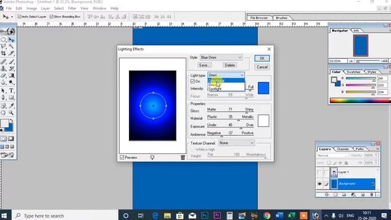Click the trash icon in Lighting Effects
The height and width of the screenshot is (220, 391).
point(183,158)
